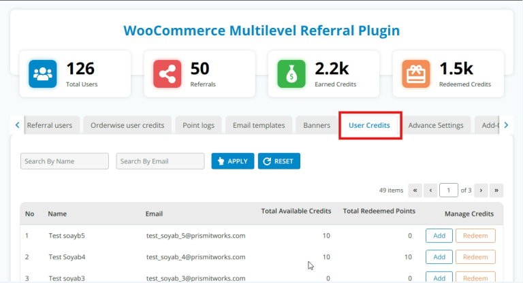Click the No column header

click(x=30, y=214)
